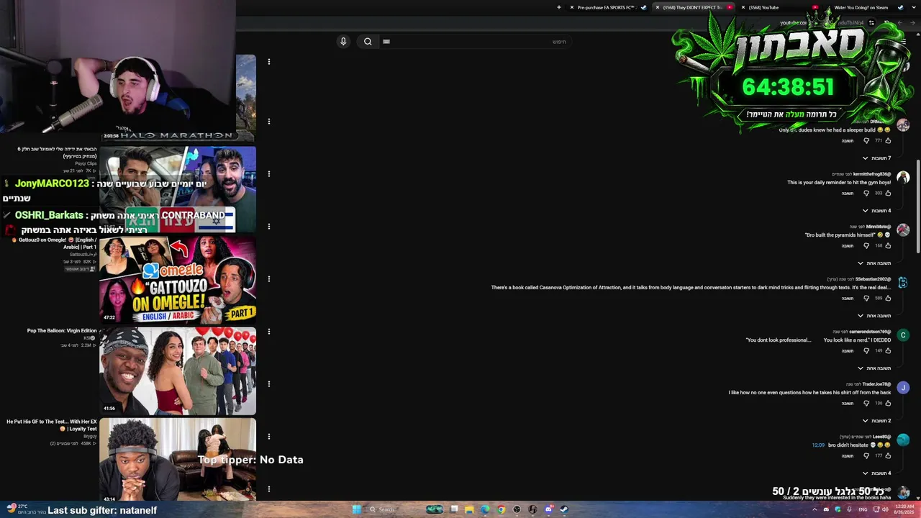Focus the YouTube search input field
Image resolution: width=921 pixels, height=518 pixels.
475,41
